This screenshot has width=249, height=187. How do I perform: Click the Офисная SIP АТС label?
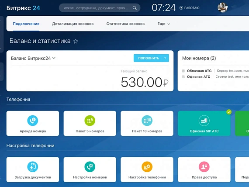(x=204, y=131)
